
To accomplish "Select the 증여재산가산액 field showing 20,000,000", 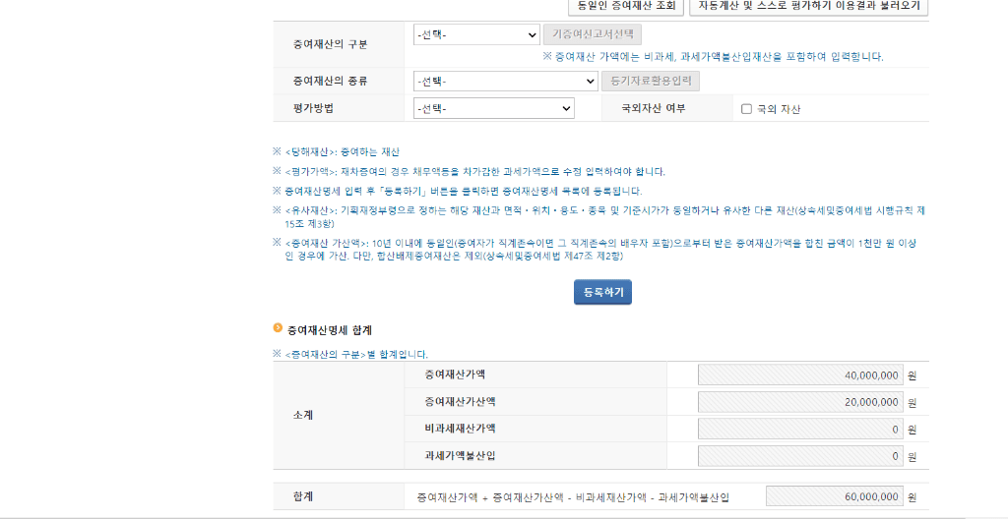I will tap(799, 402).
